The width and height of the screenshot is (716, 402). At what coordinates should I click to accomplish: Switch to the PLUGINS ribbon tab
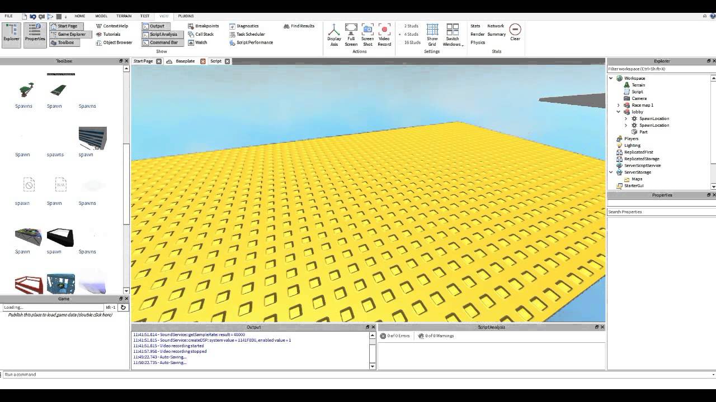pos(186,16)
